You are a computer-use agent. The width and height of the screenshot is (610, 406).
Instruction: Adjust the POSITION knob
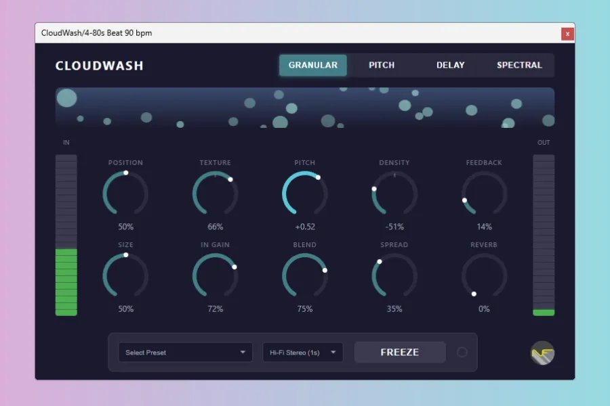coord(125,194)
